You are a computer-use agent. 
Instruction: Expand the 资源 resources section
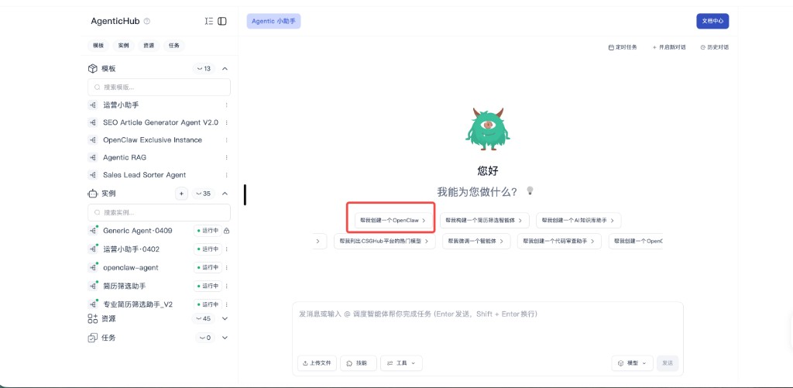pyautogui.click(x=225, y=318)
